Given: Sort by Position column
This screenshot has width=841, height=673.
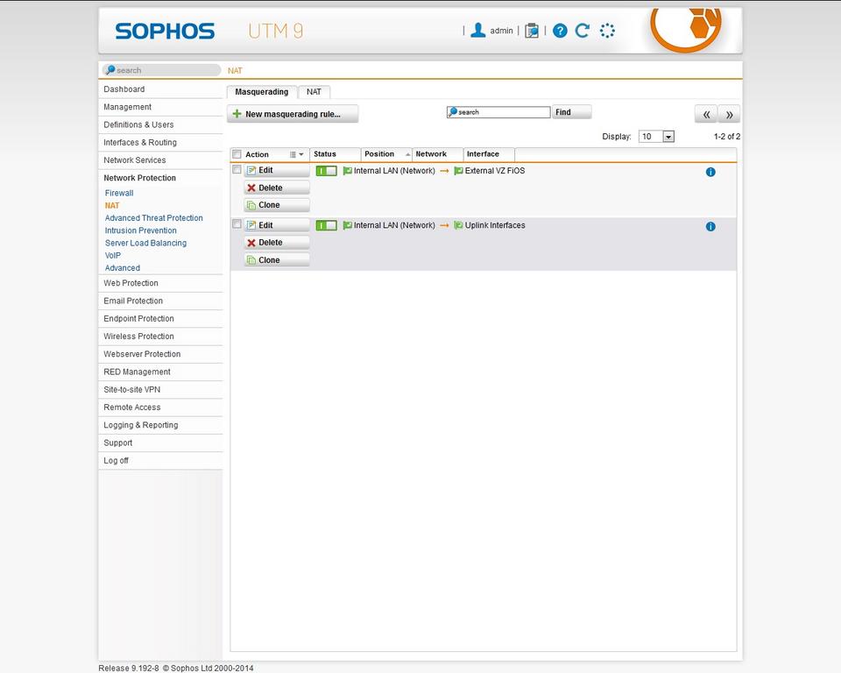Looking at the screenshot, I should tap(386, 154).
